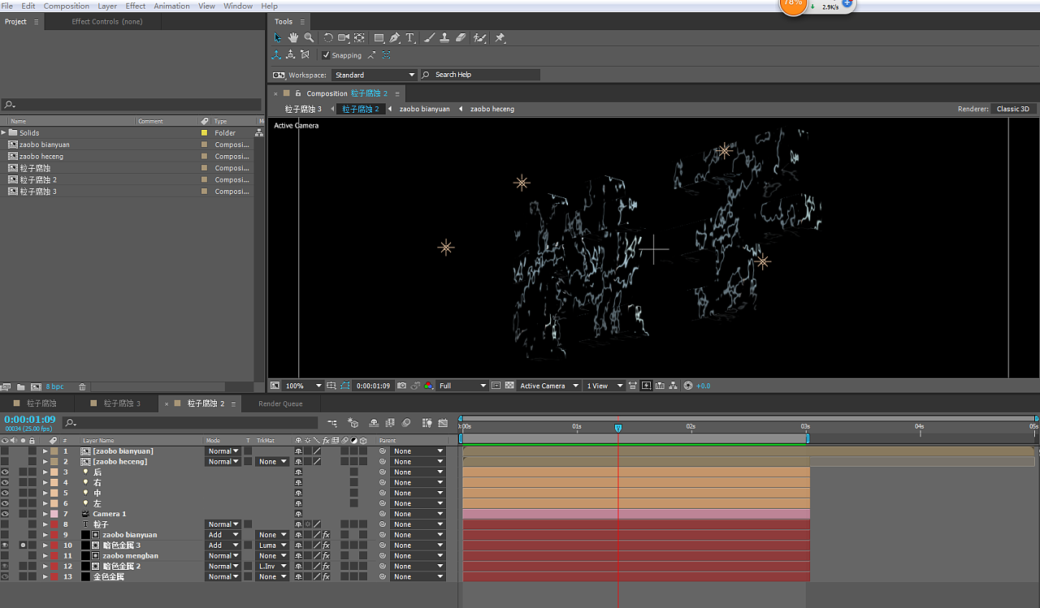Open the Animation menu
The image size is (1040, 608).
click(x=171, y=6)
